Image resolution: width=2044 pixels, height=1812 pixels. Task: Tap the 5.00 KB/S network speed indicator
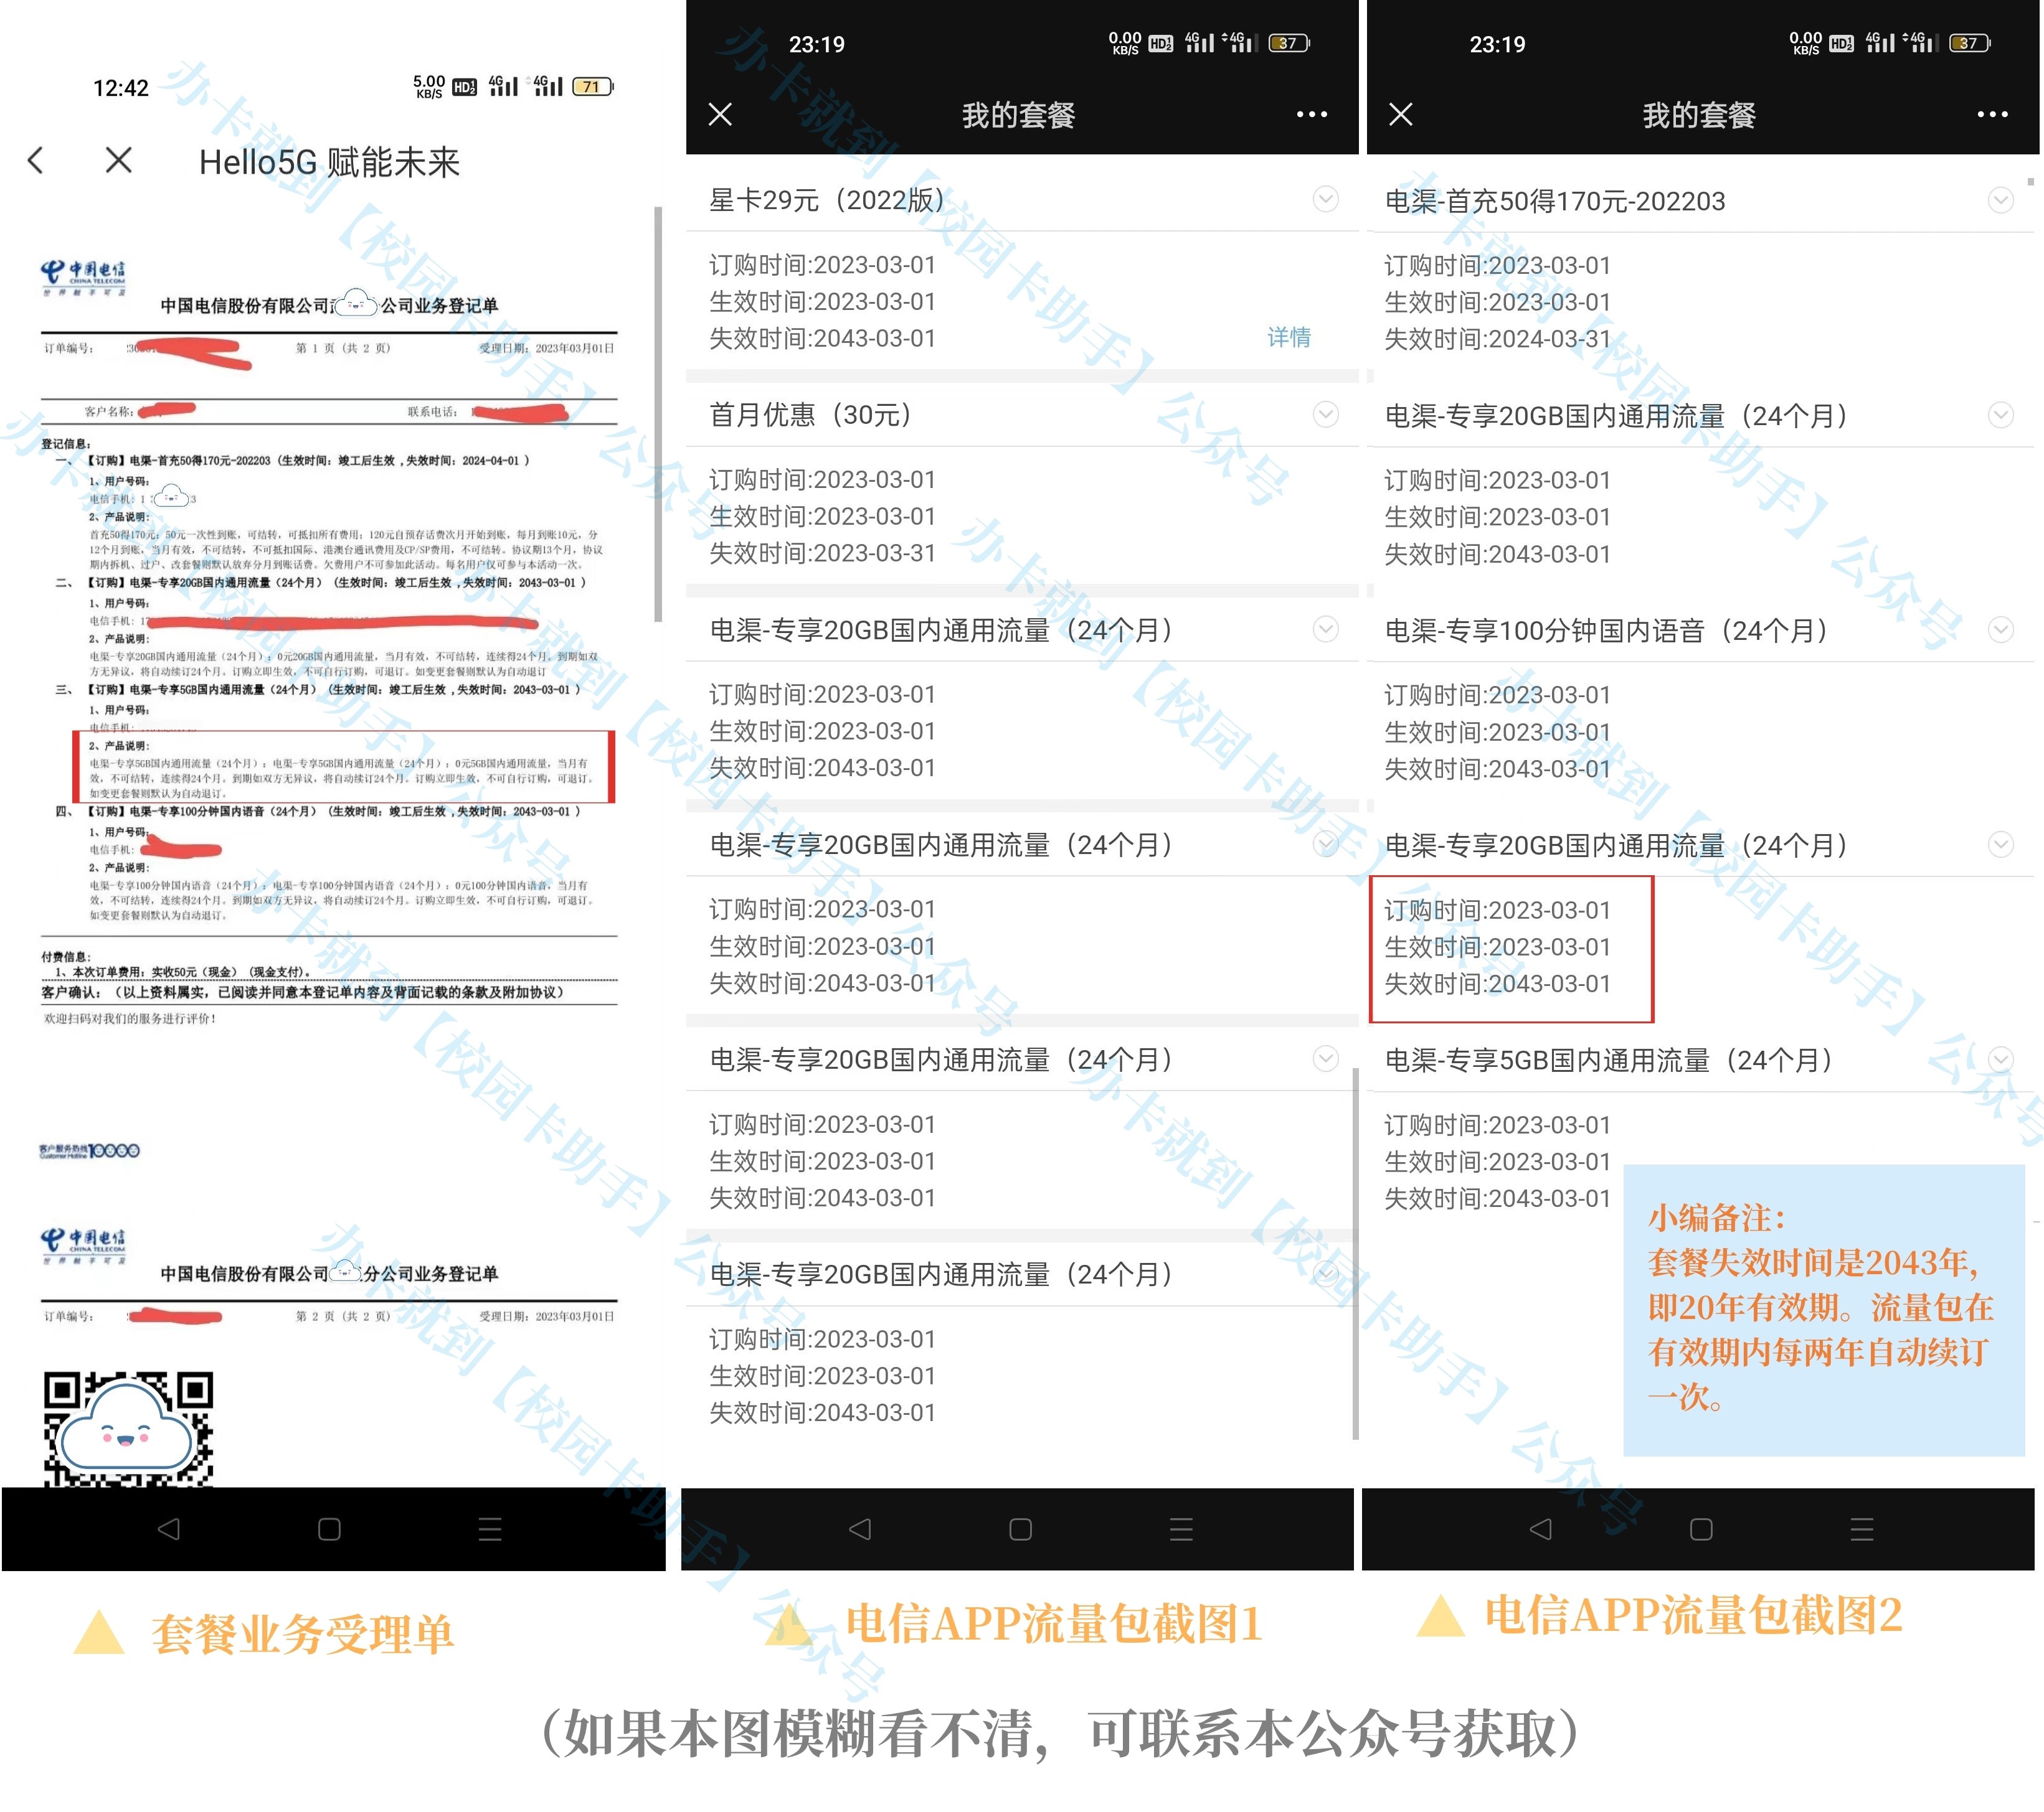click(x=429, y=87)
